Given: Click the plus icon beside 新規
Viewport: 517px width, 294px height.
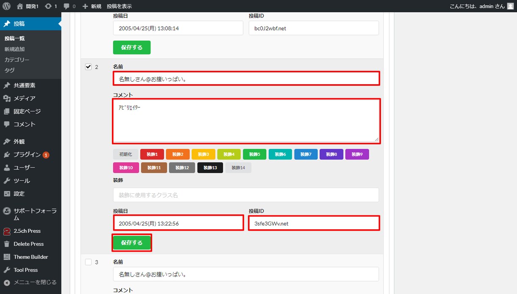Looking at the screenshot, I should pos(85,6).
